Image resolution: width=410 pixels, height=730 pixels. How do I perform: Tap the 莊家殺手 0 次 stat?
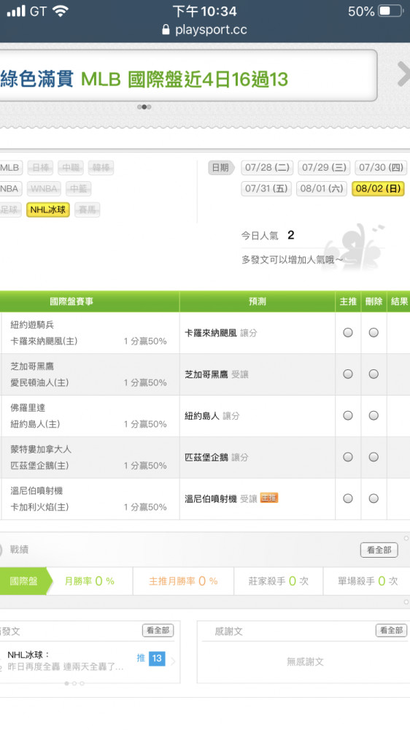[278, 581]
